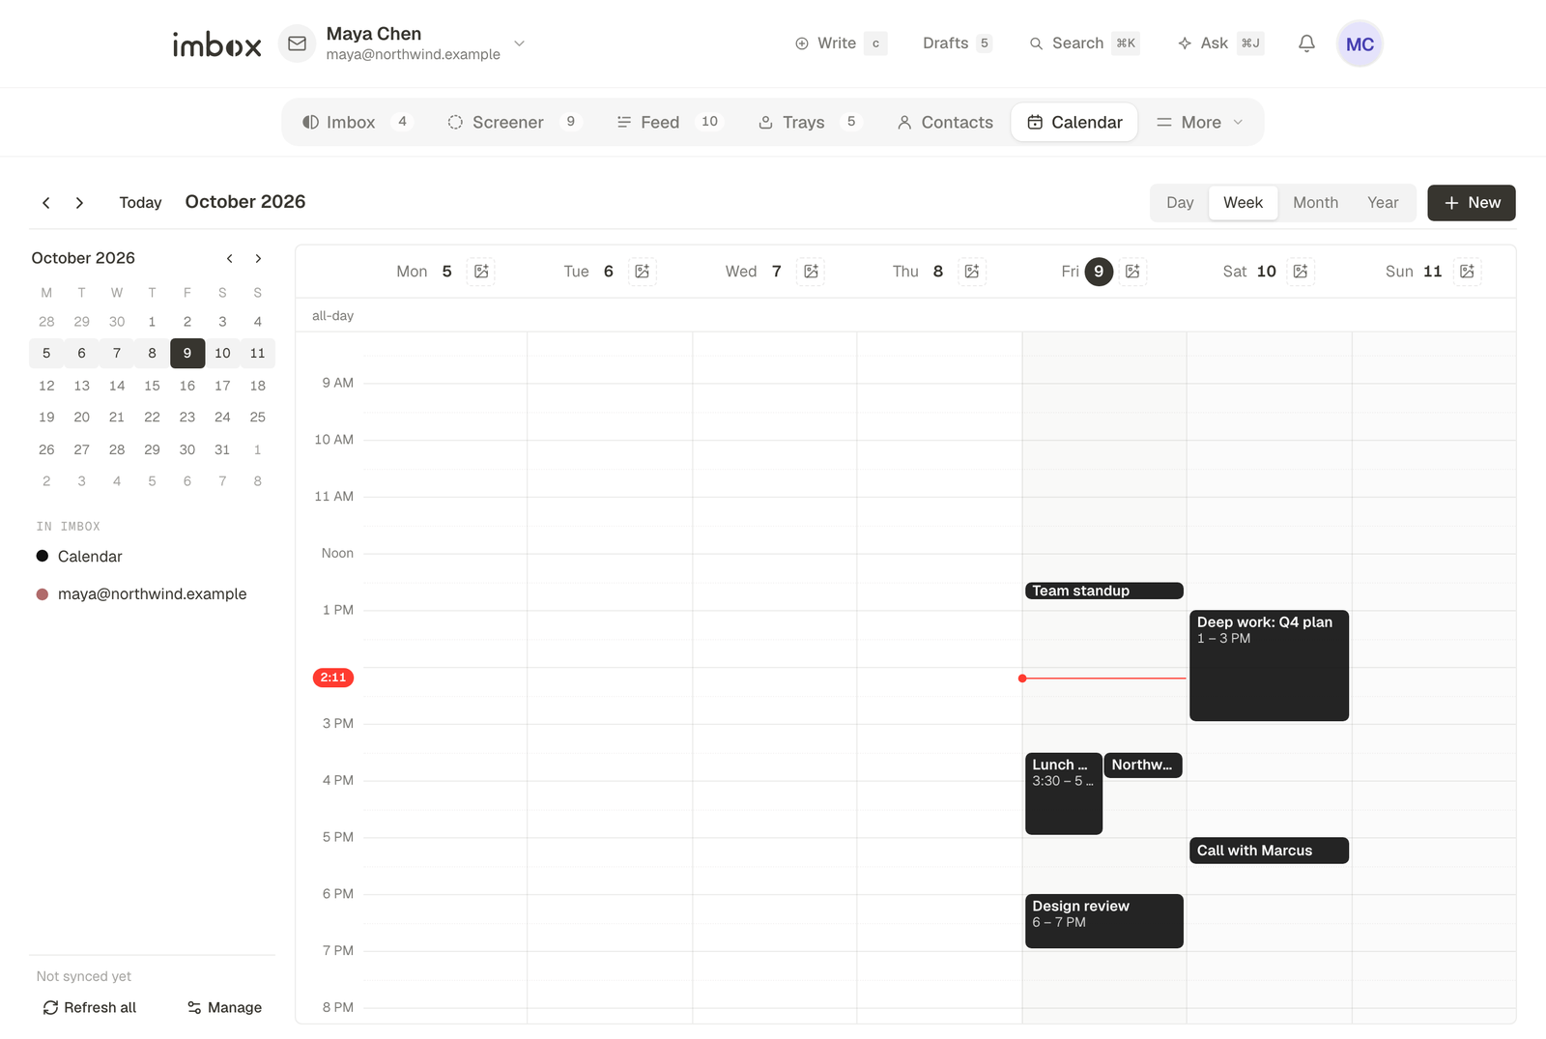
Task: Click the Ask assistant button
Action: point(1220,43)
